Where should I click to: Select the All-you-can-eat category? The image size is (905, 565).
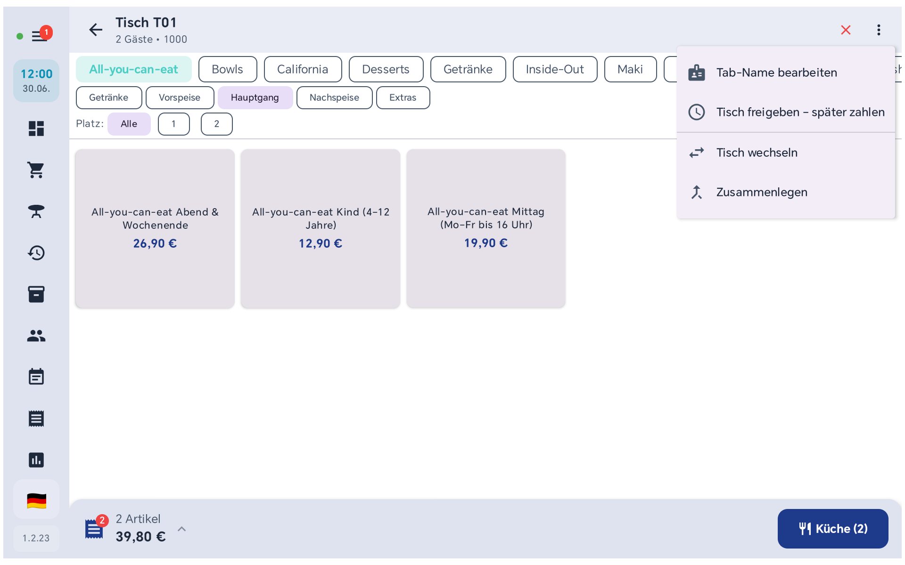pos(134,69)
